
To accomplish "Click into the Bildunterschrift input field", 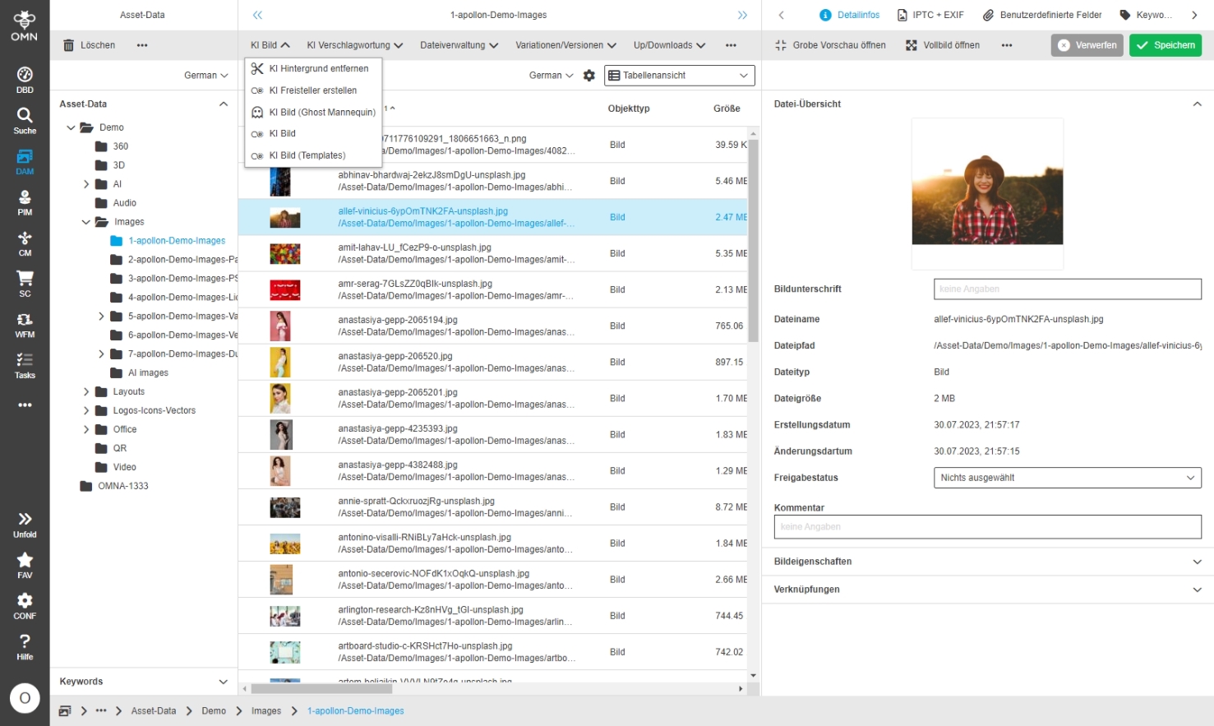I will [1067, 289].
